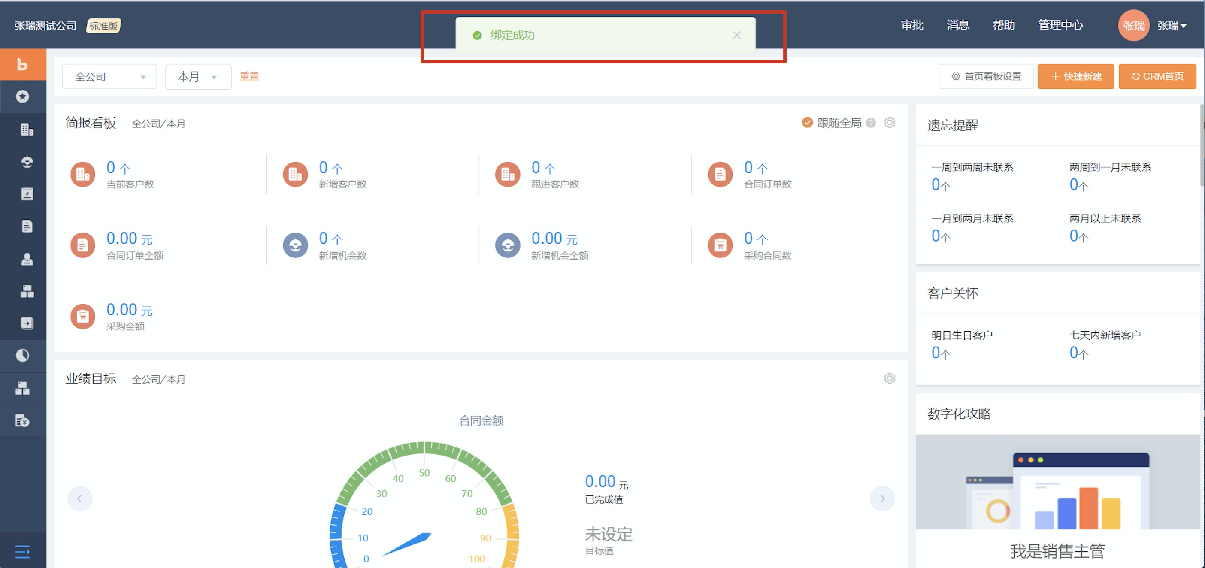1205x568 pixels.
Task: Click the 简报看板 settings gear icon
Action: (x=889, y=123)
